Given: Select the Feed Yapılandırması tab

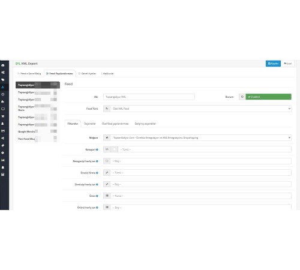Looking at the screenshot, I should click(x=60, y=74).
